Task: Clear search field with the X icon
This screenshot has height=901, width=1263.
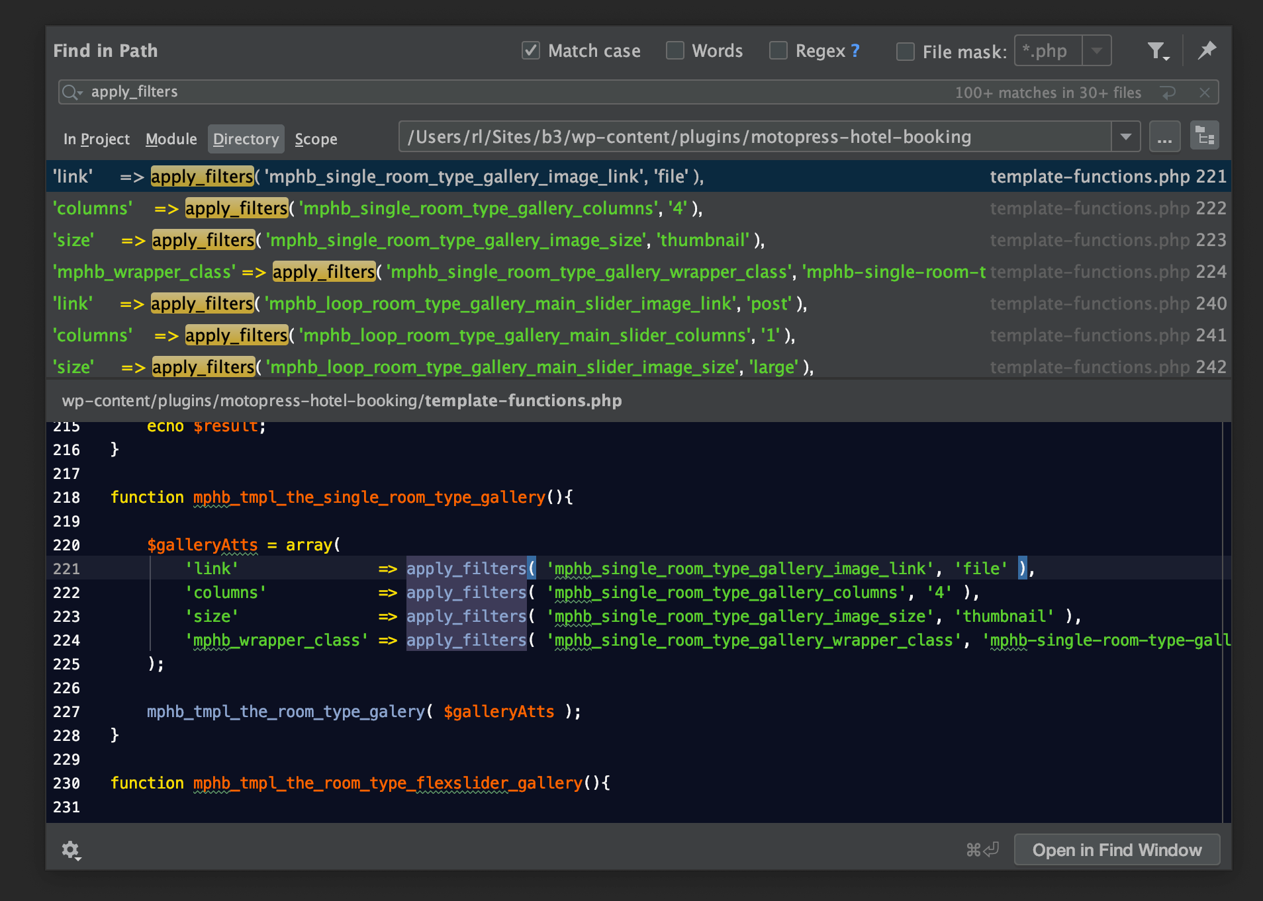Action: click(x=1205, y=93)
